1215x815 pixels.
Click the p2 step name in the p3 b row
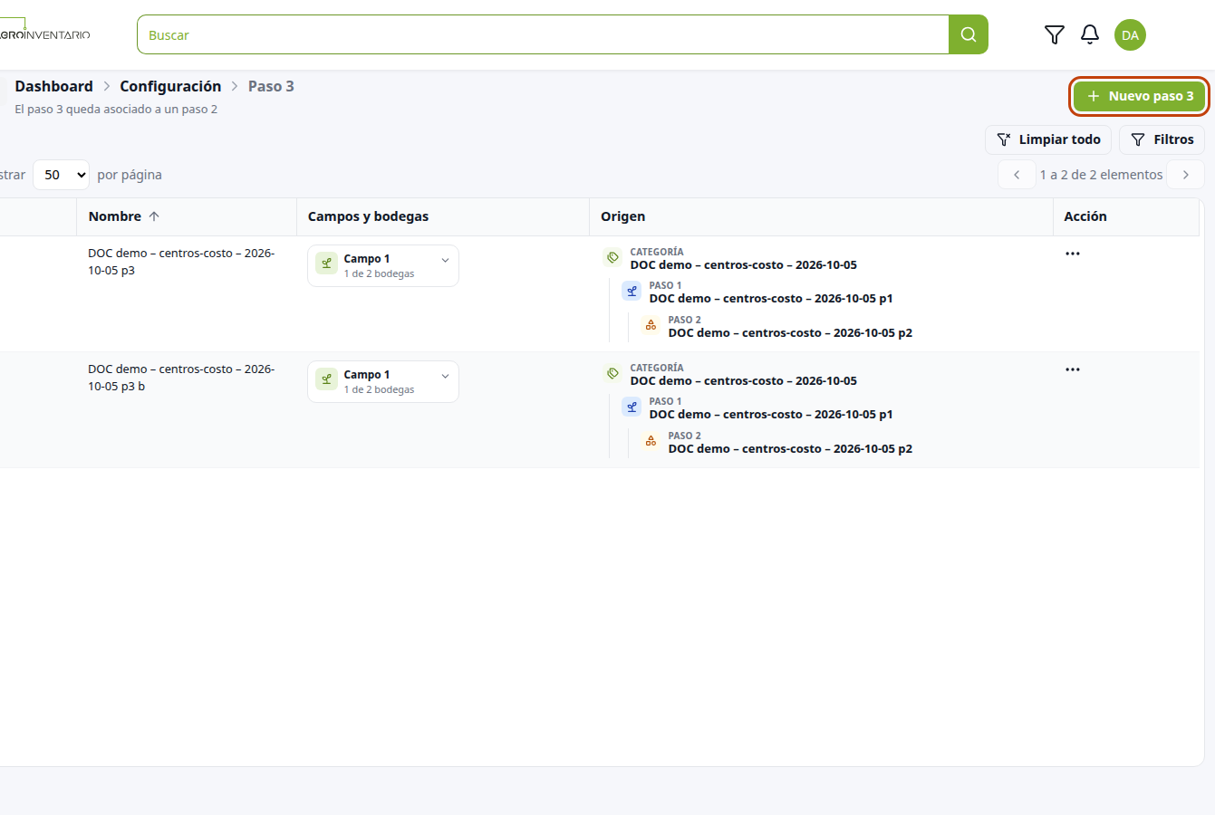coord(790,449)
